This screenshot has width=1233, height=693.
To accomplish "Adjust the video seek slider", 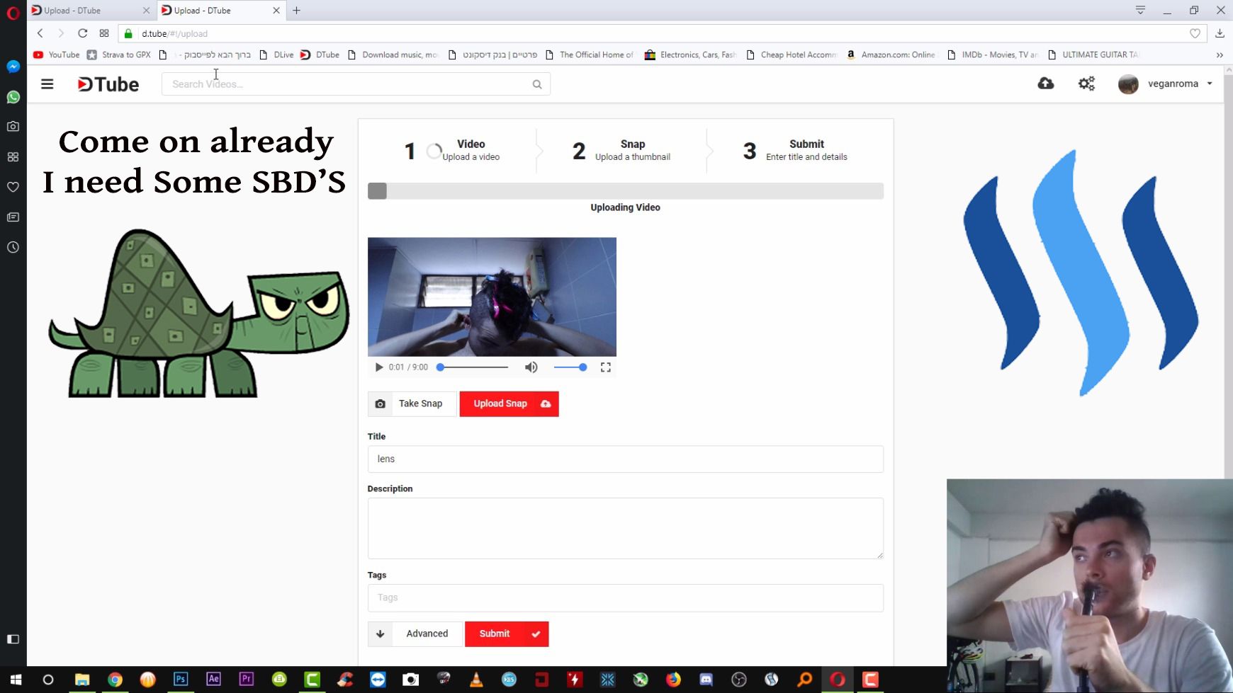I will pos(473,367).
